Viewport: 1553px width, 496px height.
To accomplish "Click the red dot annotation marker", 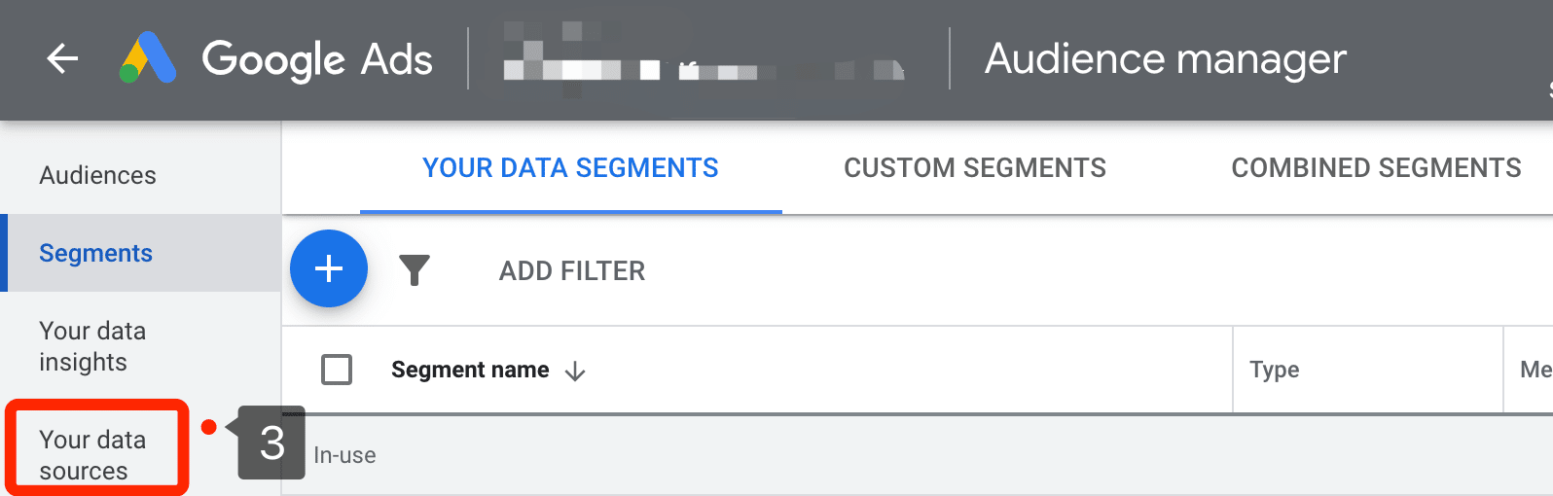I will [x=208, y=427].
